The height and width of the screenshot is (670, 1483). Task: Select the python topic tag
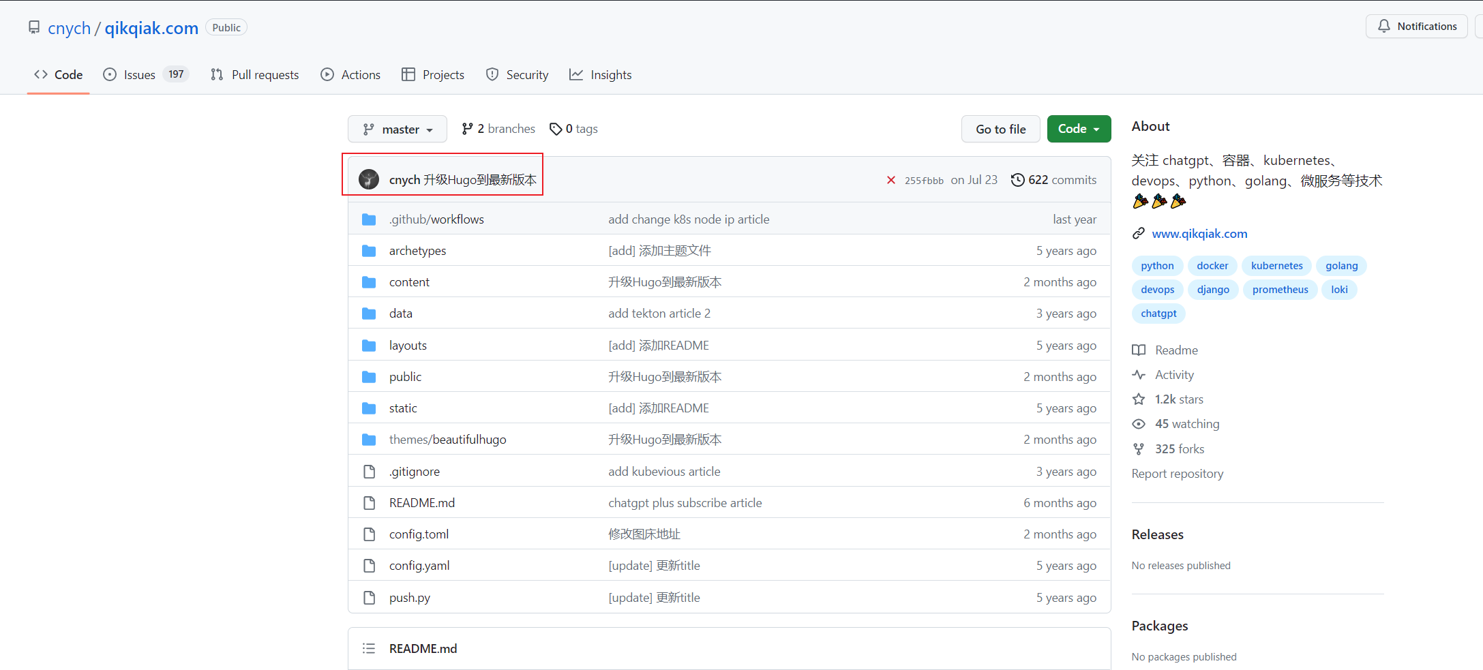[1157, 266]
